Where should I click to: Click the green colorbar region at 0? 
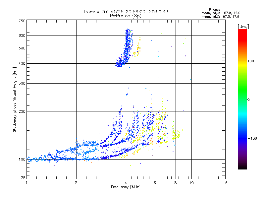click(x=242, y=100)
